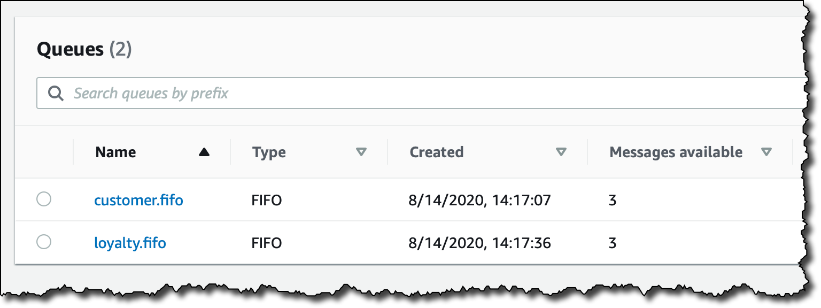Click the Created column sort triangle

tap(561, 152)
